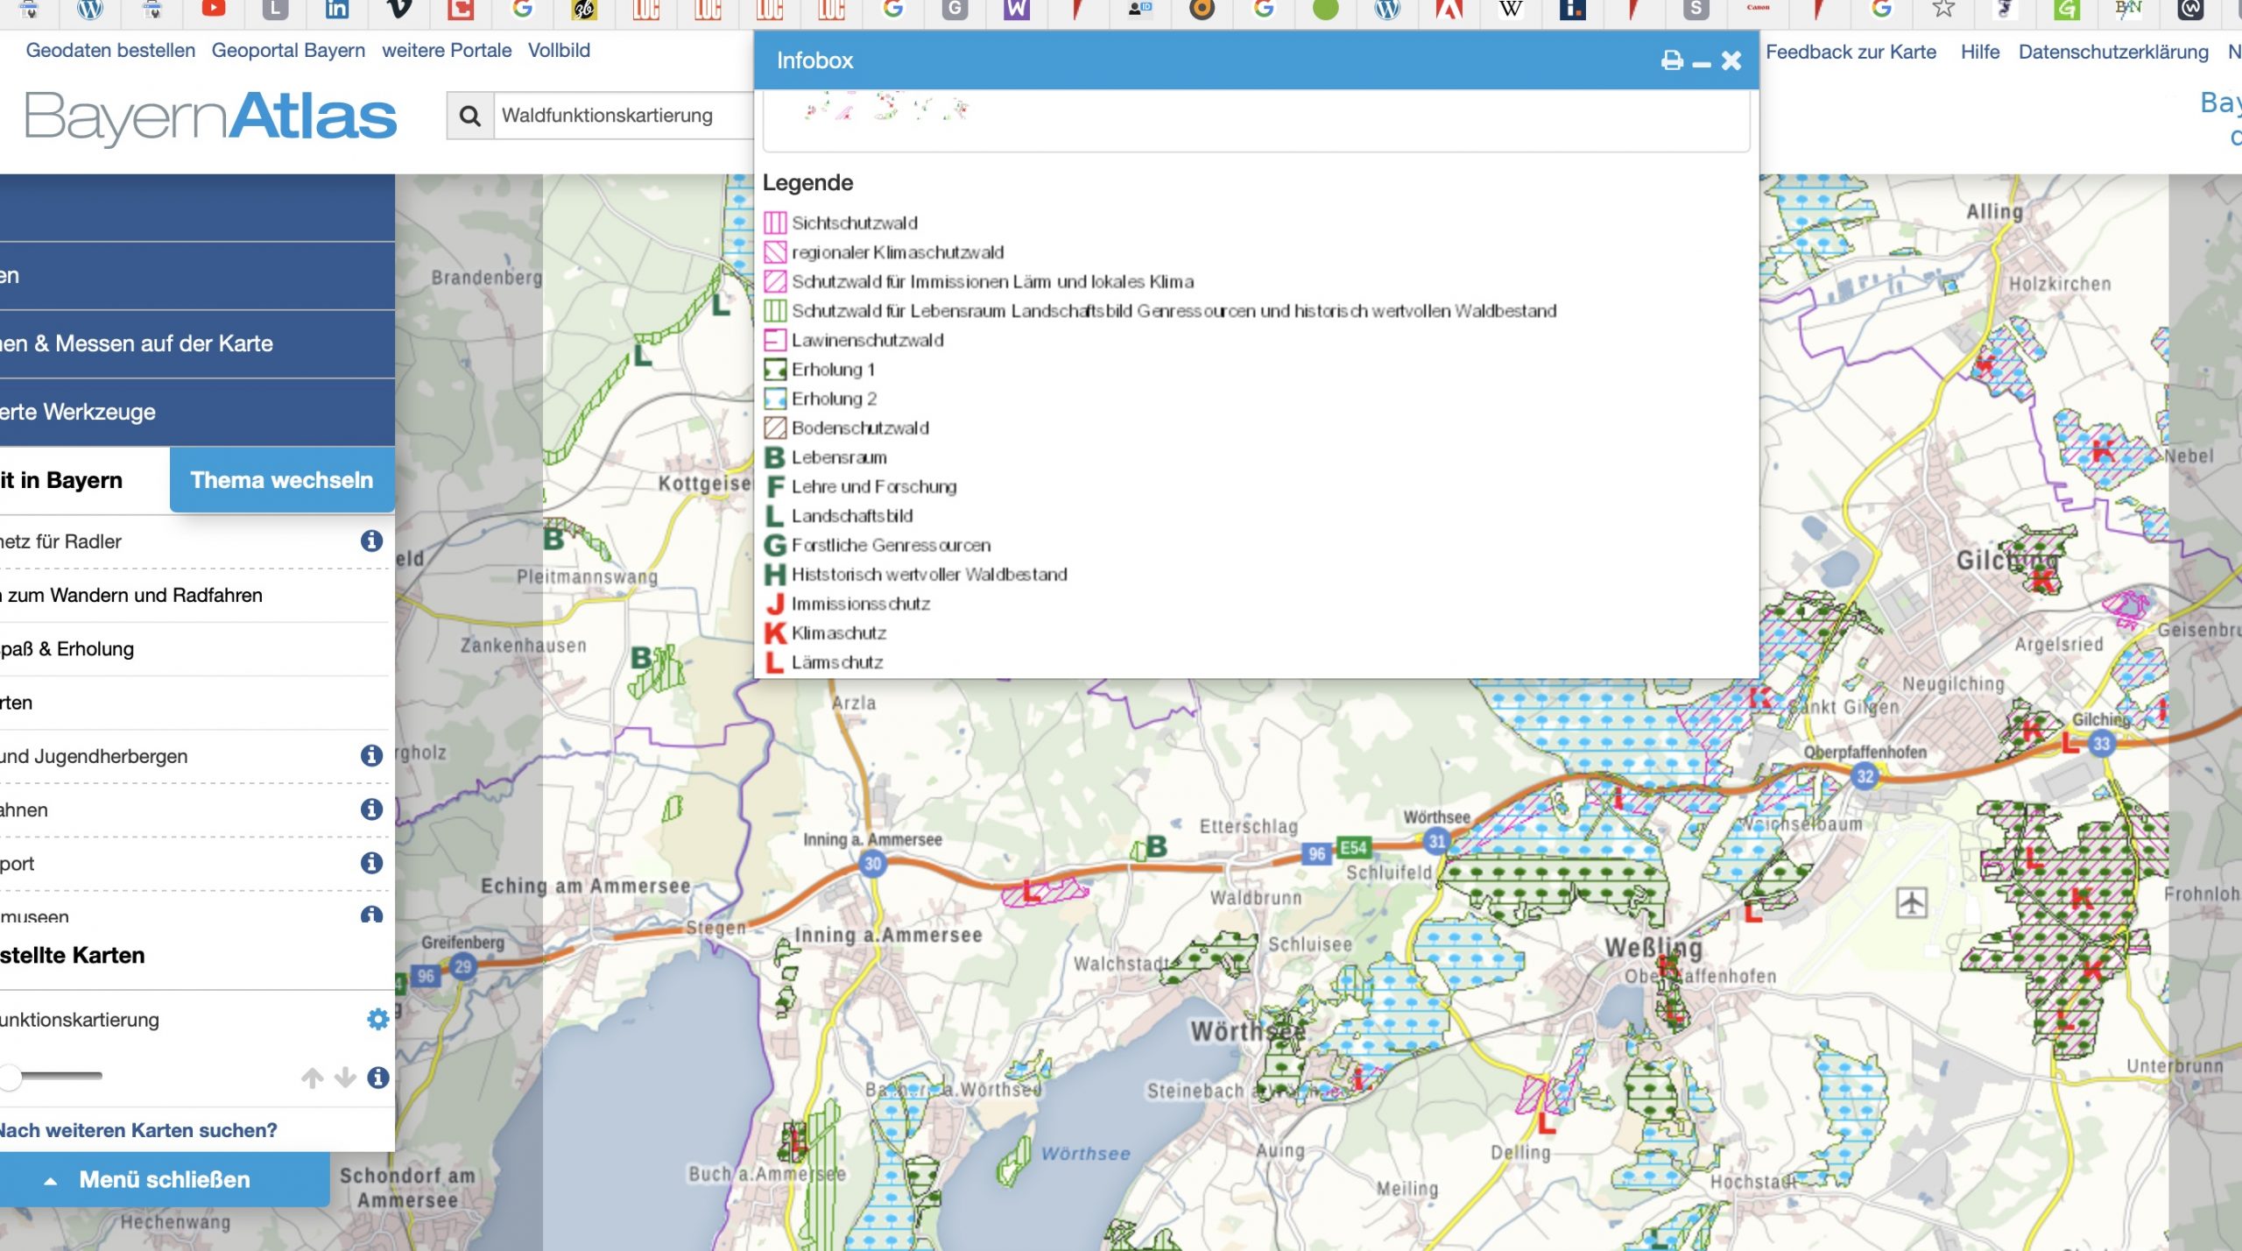The height and width of the screenshot is (1251, 2242).
Task: Click the search magnifier icon
Action: click(x=470, y=116)
